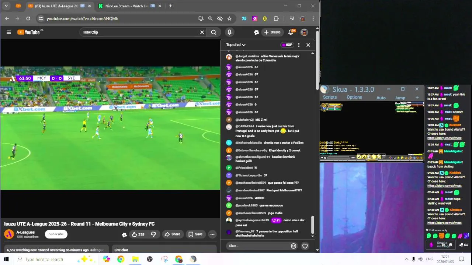The width and height of the screenshot is (472, 265).
Task: Dislike the video with thumbs down
Action: pyautogui.click(x=154, y=234)
